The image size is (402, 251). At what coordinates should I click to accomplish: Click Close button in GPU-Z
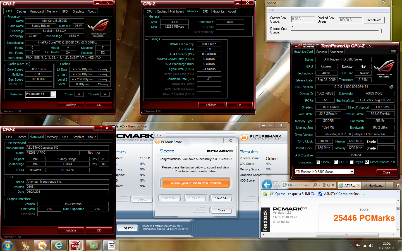[386, 172]
